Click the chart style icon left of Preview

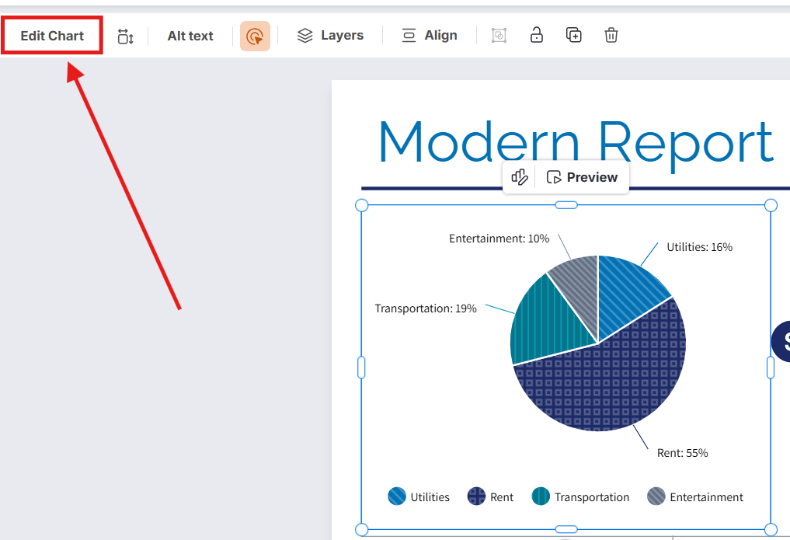pos(520,177)
